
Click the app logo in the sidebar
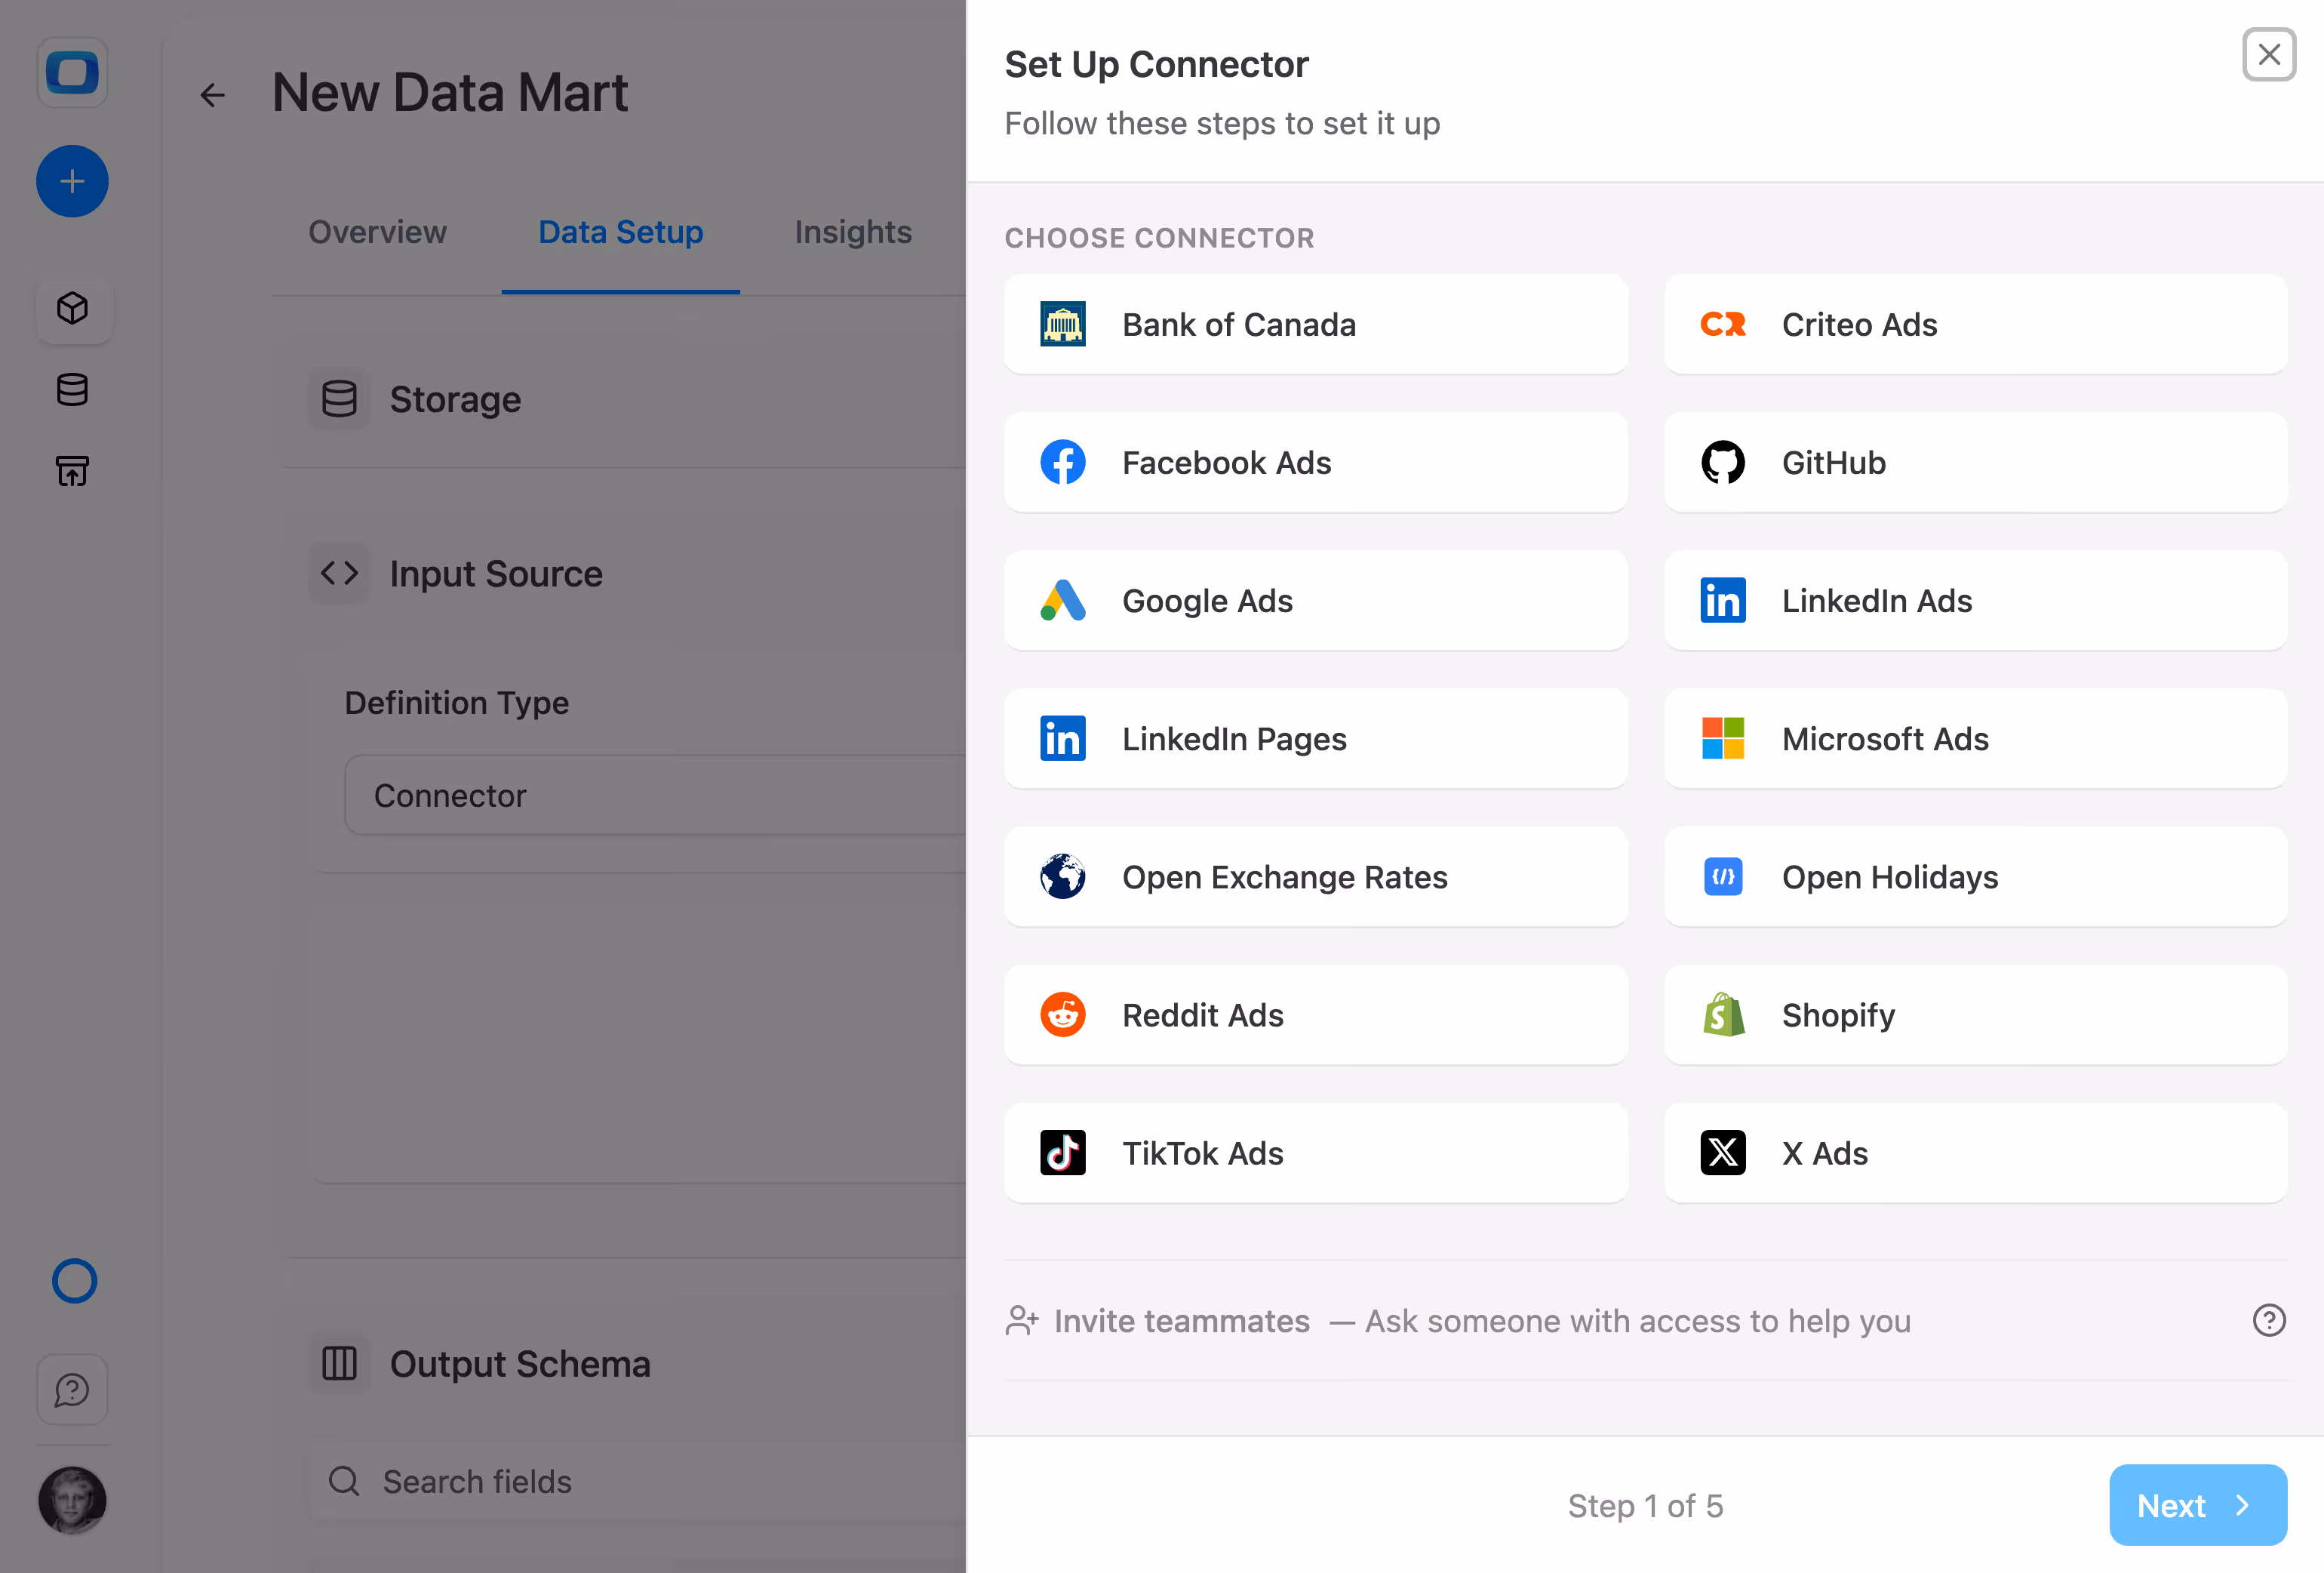(x=72, y=72)
